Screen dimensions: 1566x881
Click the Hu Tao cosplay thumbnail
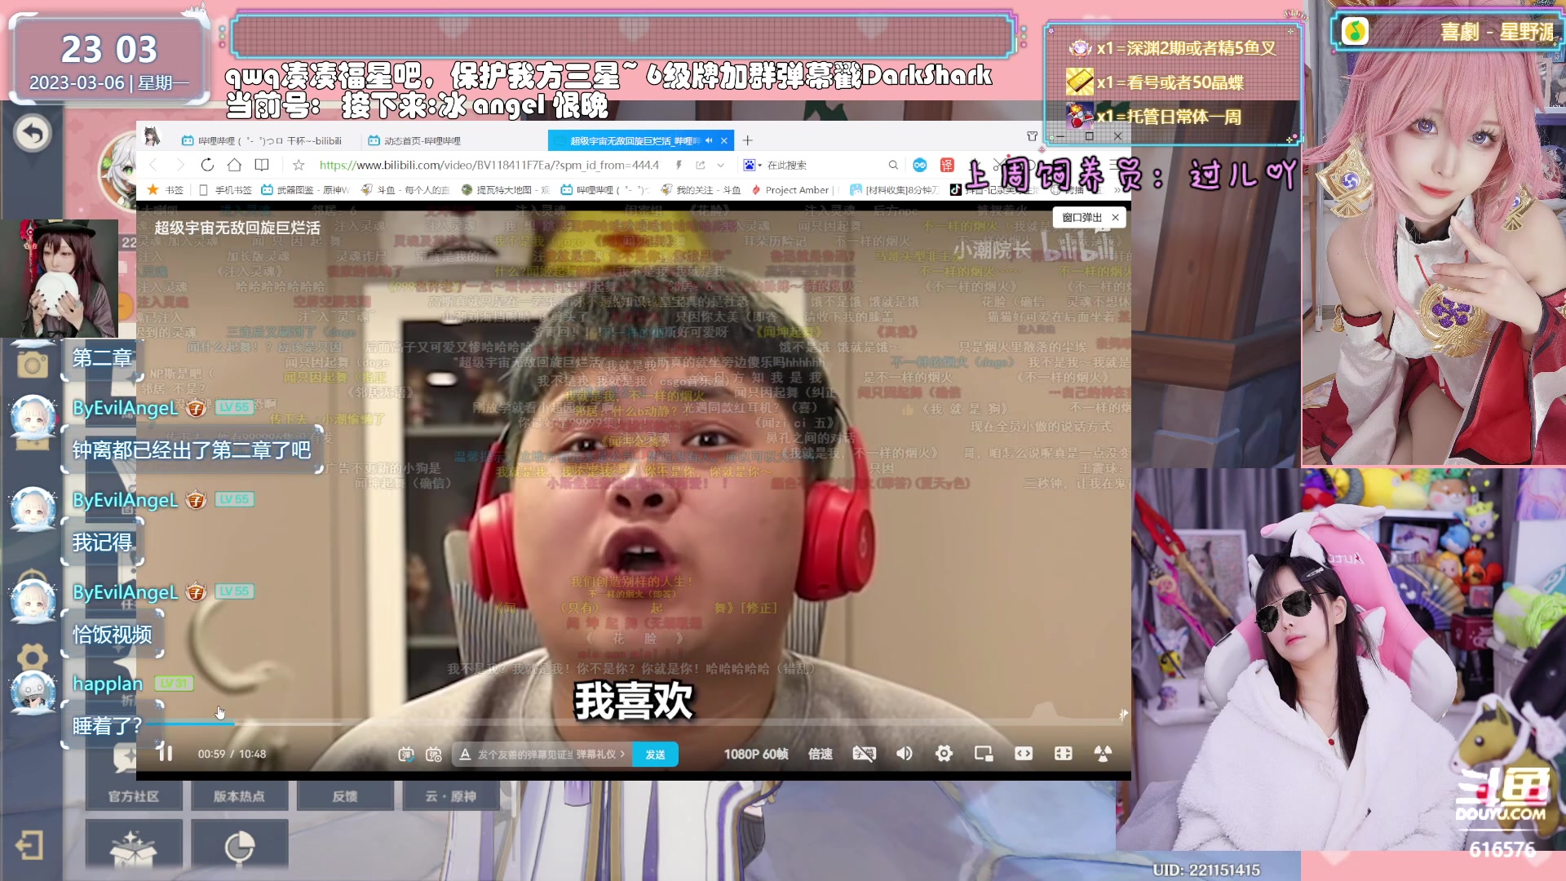pyautogui.click(x=59, y=277)
